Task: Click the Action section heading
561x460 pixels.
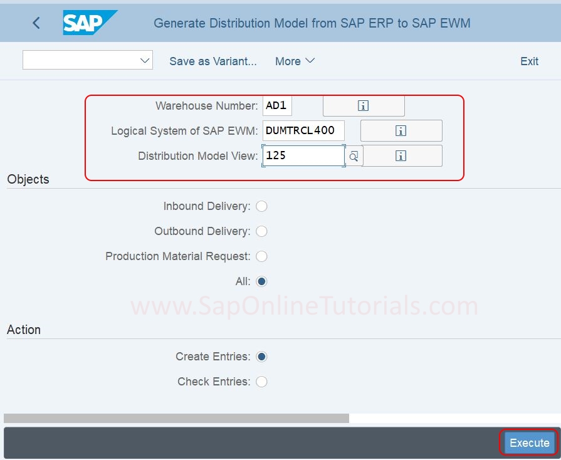Action: tap(24, 330)
